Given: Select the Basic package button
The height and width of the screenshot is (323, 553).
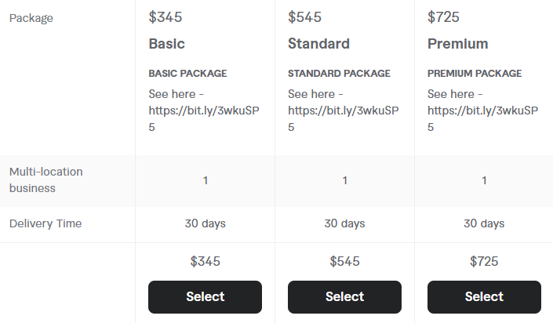Looking at the screenshot, I should tap(205, 297).
